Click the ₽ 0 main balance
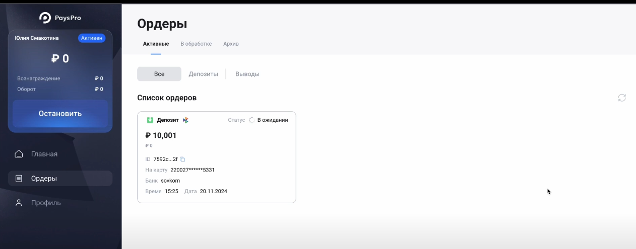The image size is (636, 249). (60, 59)
